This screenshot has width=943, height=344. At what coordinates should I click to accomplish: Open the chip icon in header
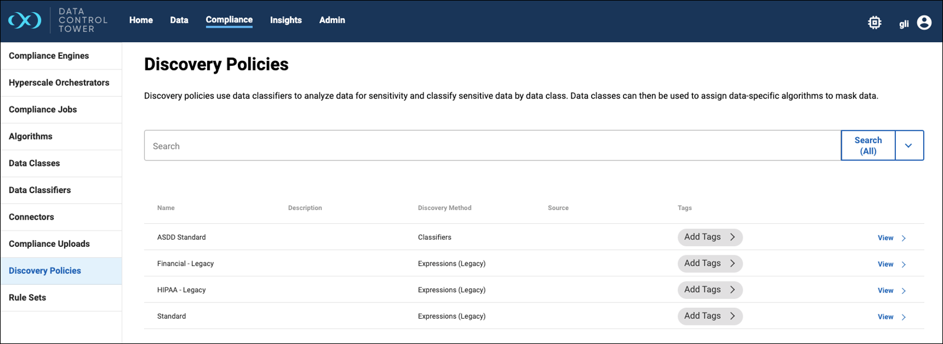pos(874,23)
